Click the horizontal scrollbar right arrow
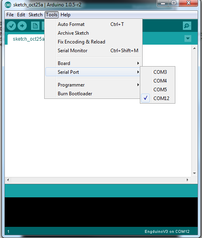Viewport: 202px width, 238px height. [188, 180]
